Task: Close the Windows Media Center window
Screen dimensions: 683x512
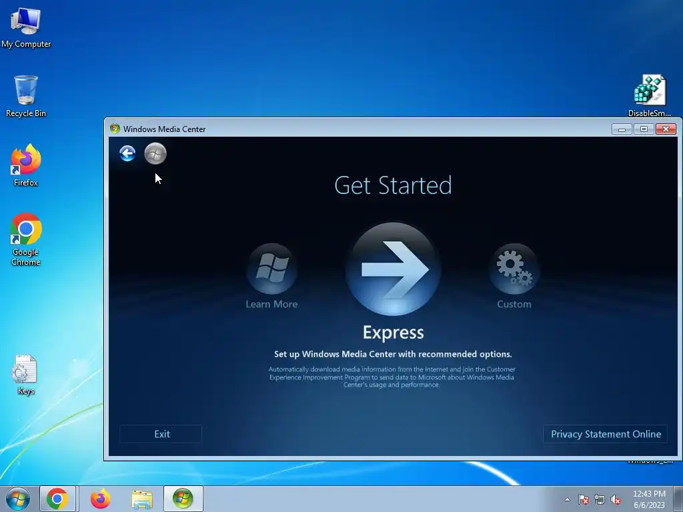Action: [x=666, y=129]
